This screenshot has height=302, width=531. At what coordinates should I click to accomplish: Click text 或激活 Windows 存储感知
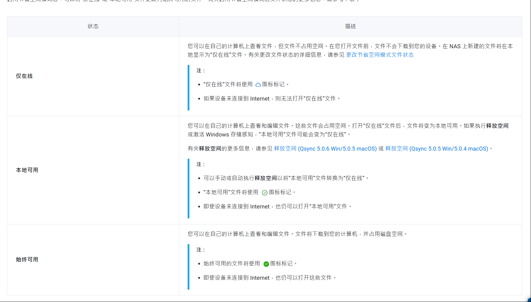[x=220, y=134]
